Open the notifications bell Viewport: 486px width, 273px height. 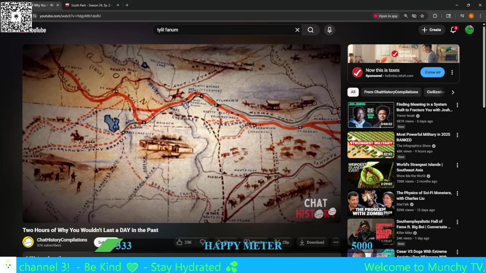point(453,30)
